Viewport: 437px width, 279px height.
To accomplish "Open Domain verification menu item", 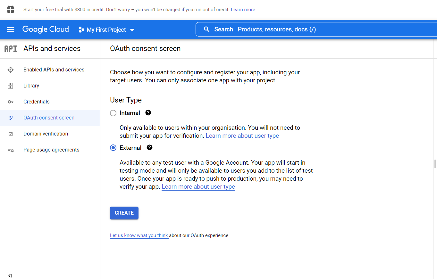I will point(50,134).
